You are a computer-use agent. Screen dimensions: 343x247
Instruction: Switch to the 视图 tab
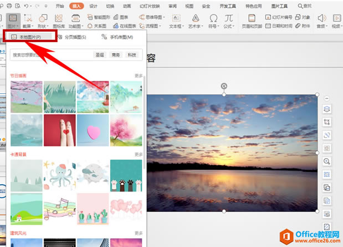click(x=189, y=6)
